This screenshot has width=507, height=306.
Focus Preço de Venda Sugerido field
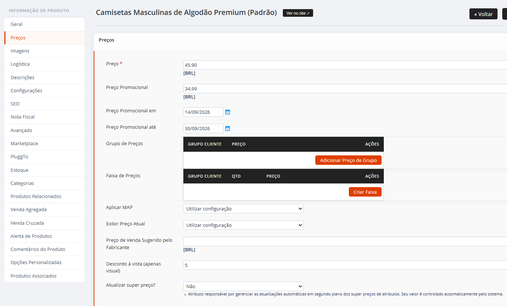click(x=345, y=241)
